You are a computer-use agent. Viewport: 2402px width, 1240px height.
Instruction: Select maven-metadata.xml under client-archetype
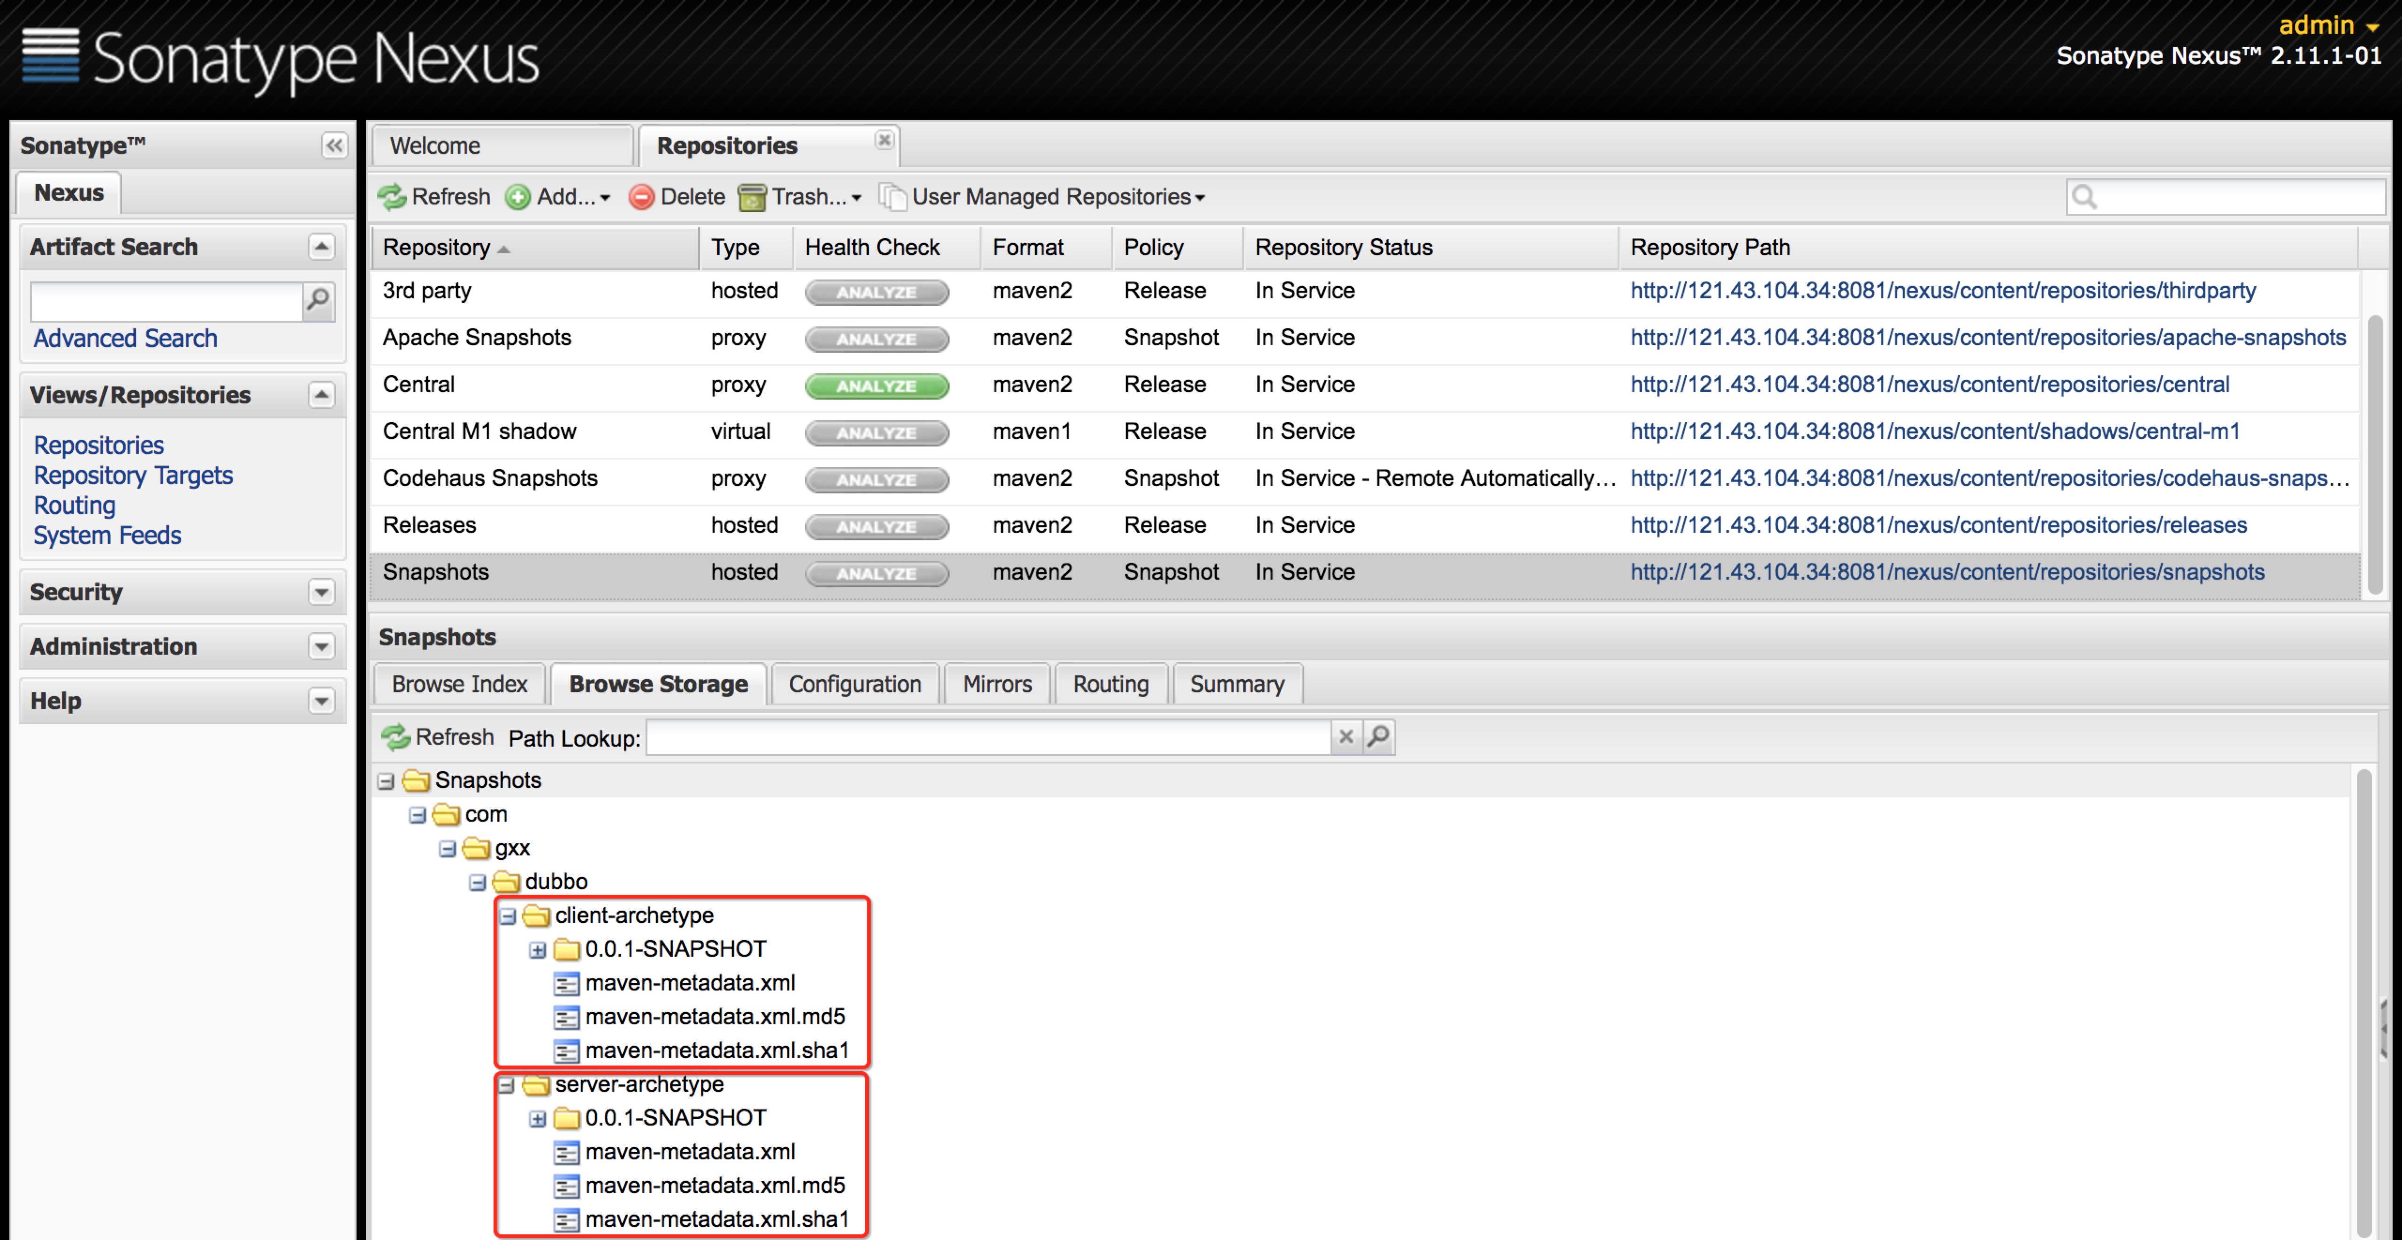coord(689,983)
